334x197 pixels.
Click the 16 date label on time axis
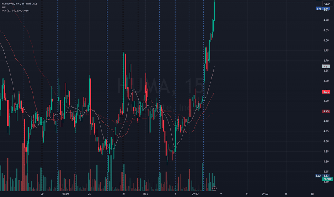pos(286,194)
